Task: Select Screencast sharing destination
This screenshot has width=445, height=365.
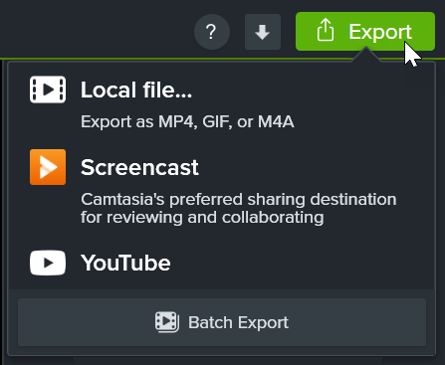Action: point(139,167)
